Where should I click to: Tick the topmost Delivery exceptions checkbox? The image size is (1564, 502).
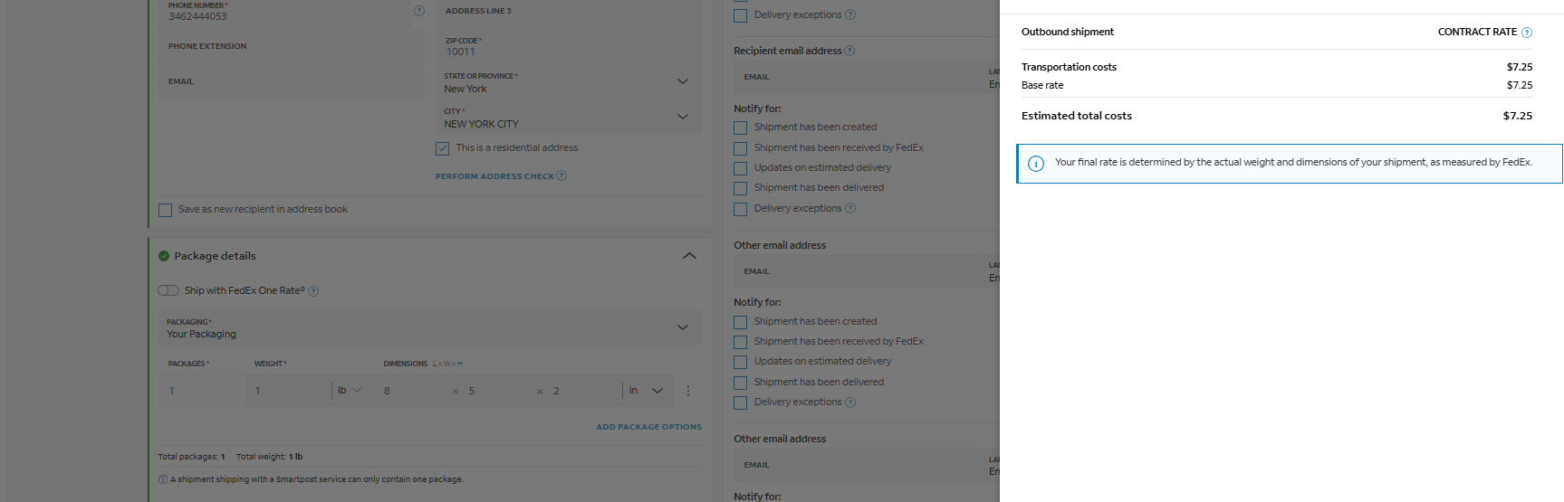pyautogui.click(x=740, y=15)
